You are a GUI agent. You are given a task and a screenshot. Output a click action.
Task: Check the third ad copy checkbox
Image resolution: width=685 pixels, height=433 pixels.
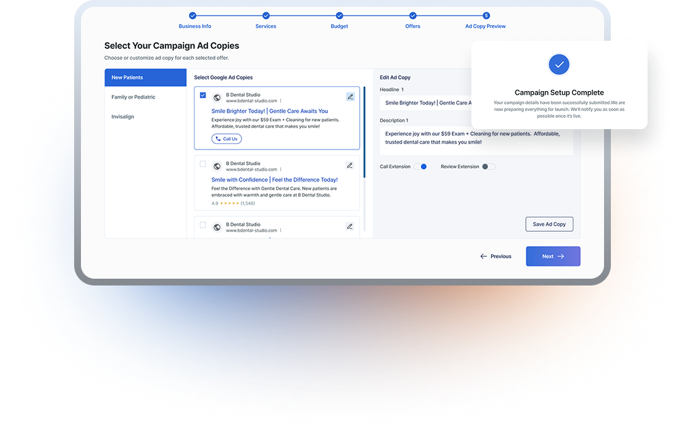coord(203,225)
